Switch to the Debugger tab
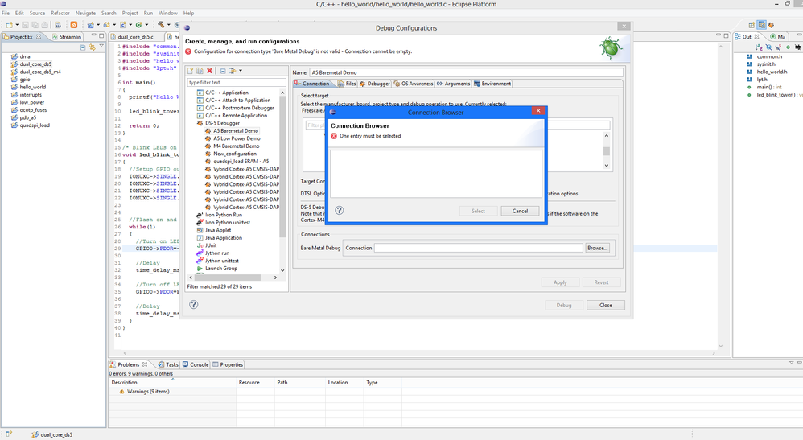The image size is (803, 440). pos(374,84)
